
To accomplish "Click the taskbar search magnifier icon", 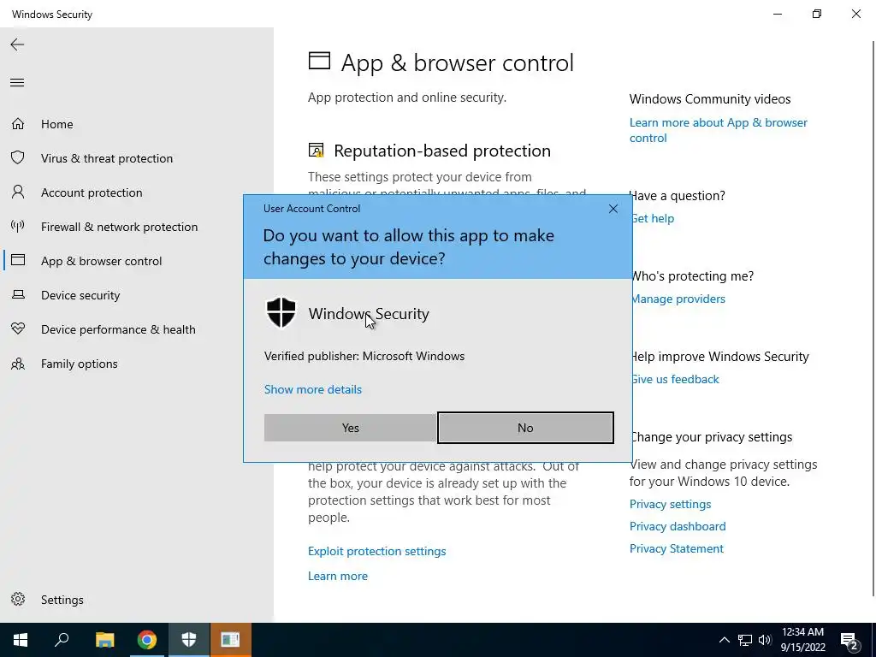I will [62, 640].
